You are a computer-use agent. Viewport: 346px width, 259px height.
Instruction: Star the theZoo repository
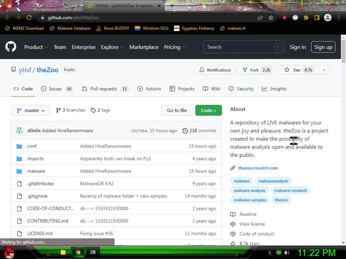(x=299, y=70)
